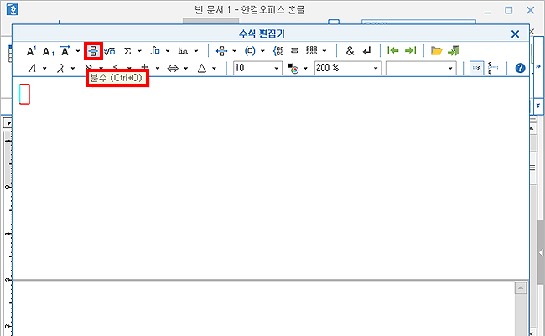
Task: Expand the summation sigma dropdown
Action: click(139, 51)
